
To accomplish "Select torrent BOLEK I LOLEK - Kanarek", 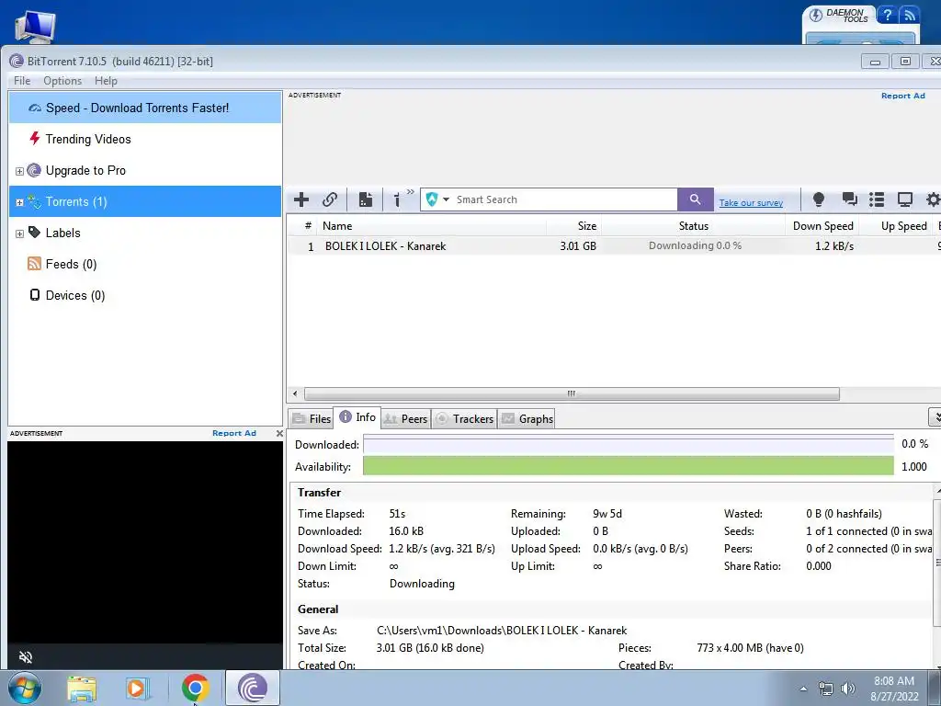I will tap(385, 246).
